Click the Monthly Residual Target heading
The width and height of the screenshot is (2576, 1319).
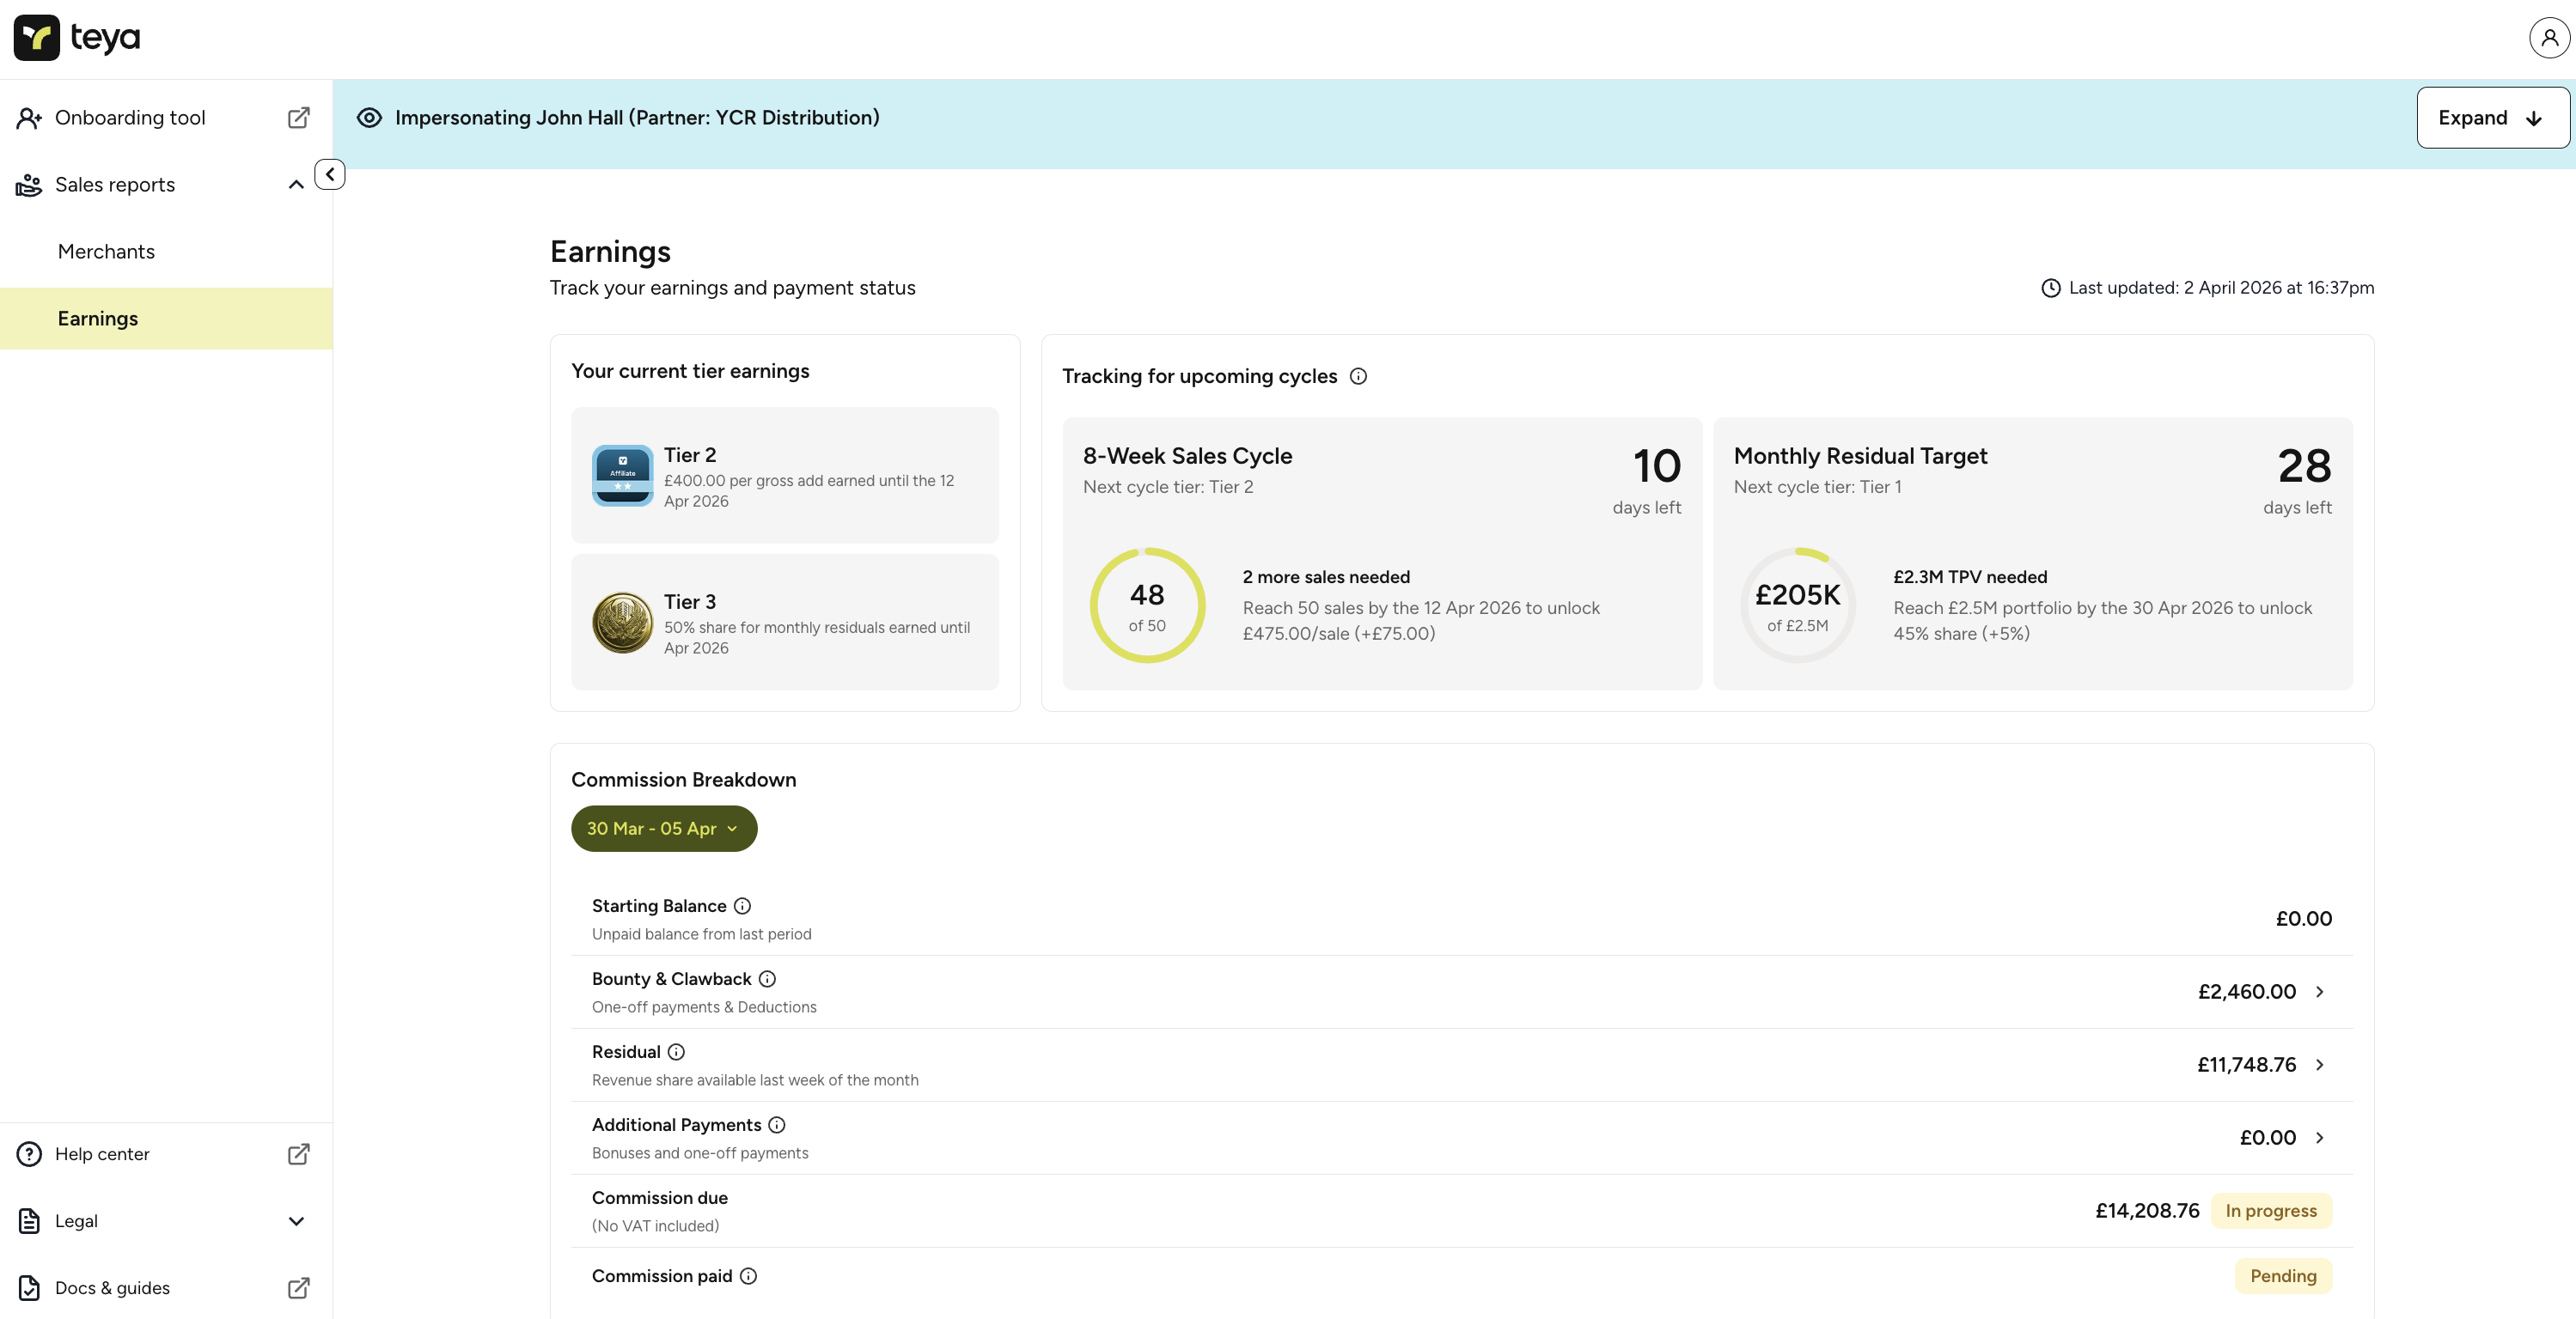[1860, 457]
